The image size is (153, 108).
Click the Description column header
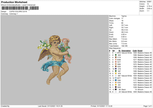[x=126, y=51]
